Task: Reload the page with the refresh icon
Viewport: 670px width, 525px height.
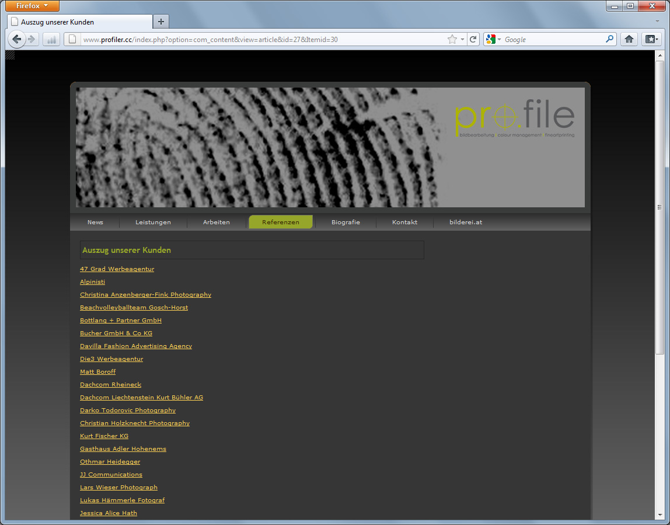Action: click(x=473, y=39)
